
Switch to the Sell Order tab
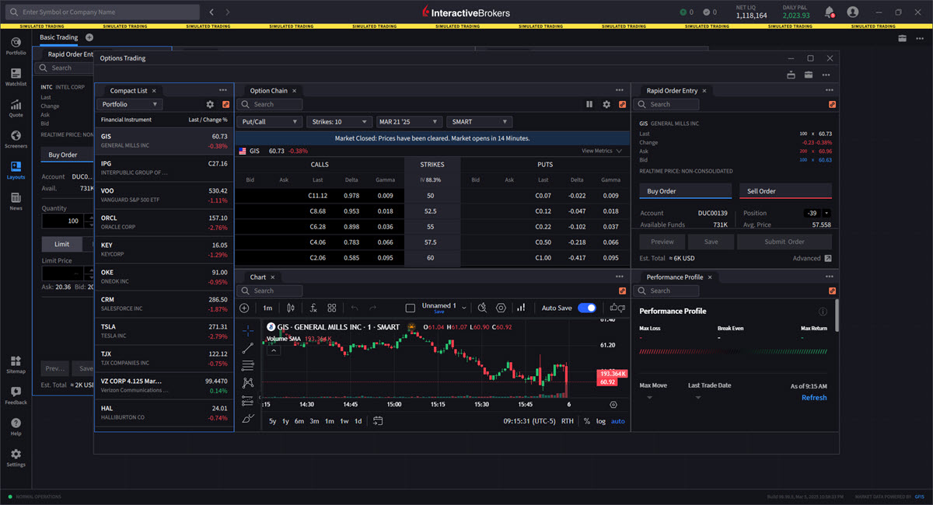[784, 191]
